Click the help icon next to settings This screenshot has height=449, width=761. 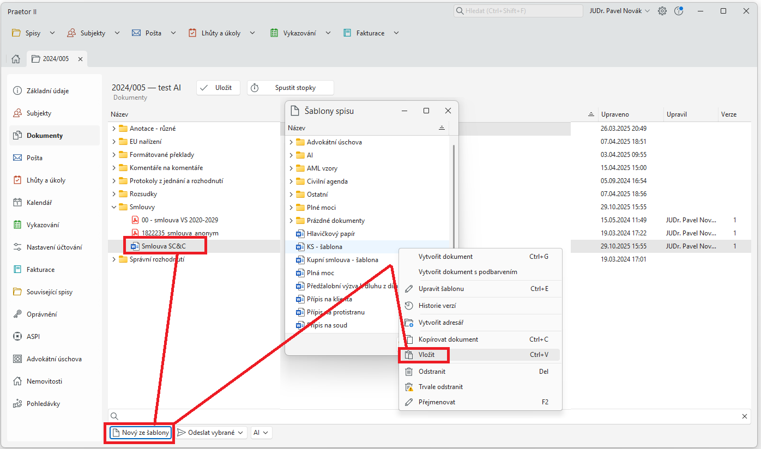coord(679,11)
